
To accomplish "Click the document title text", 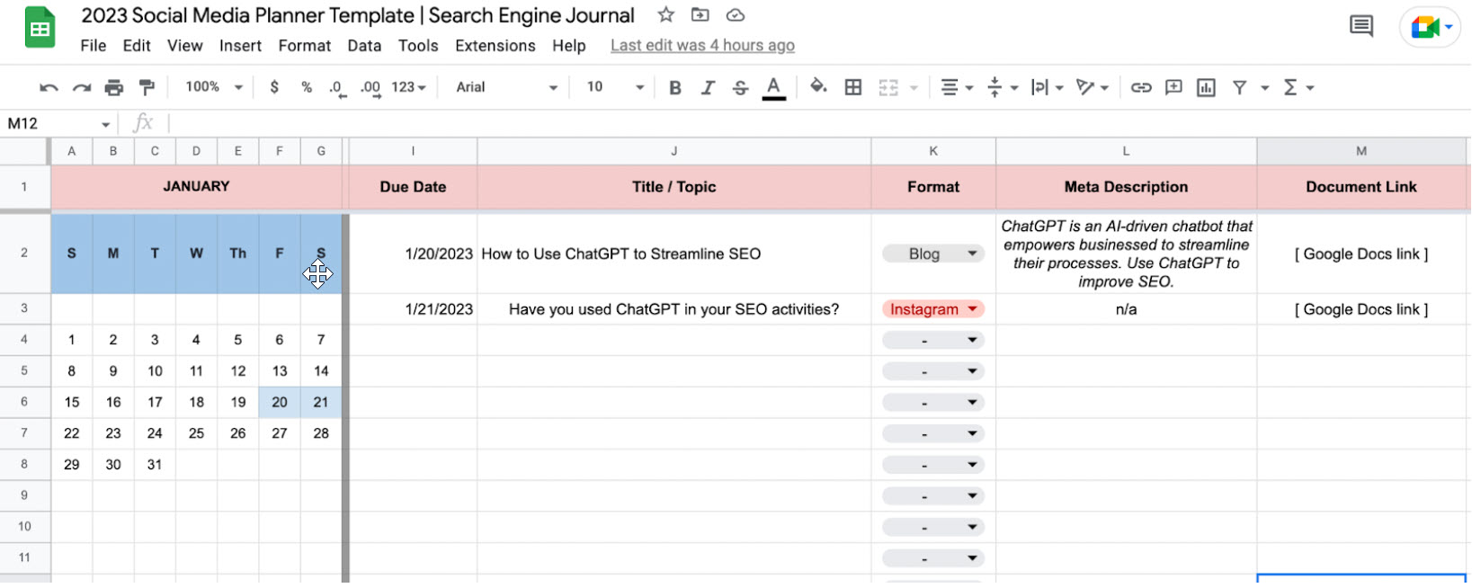I will (358, 15).
